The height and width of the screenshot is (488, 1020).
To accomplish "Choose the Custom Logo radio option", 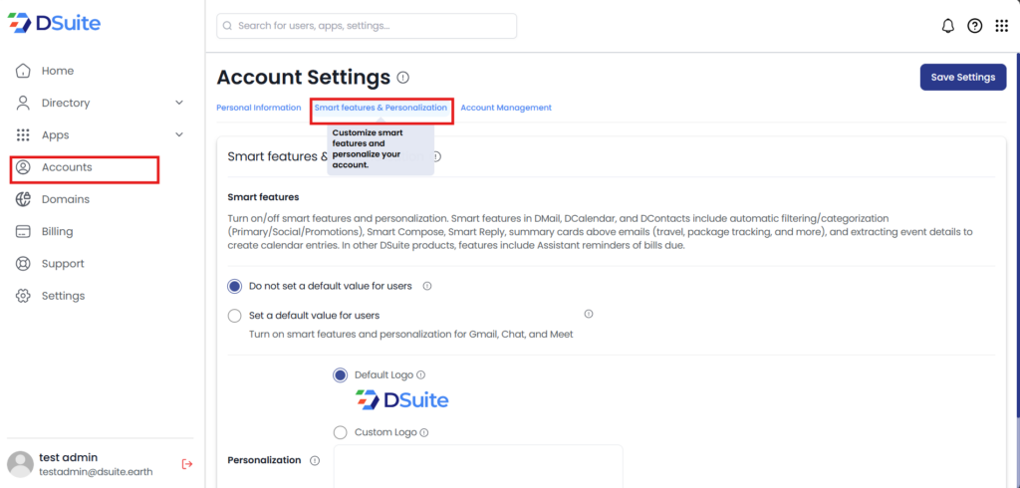I will (341, 432).
